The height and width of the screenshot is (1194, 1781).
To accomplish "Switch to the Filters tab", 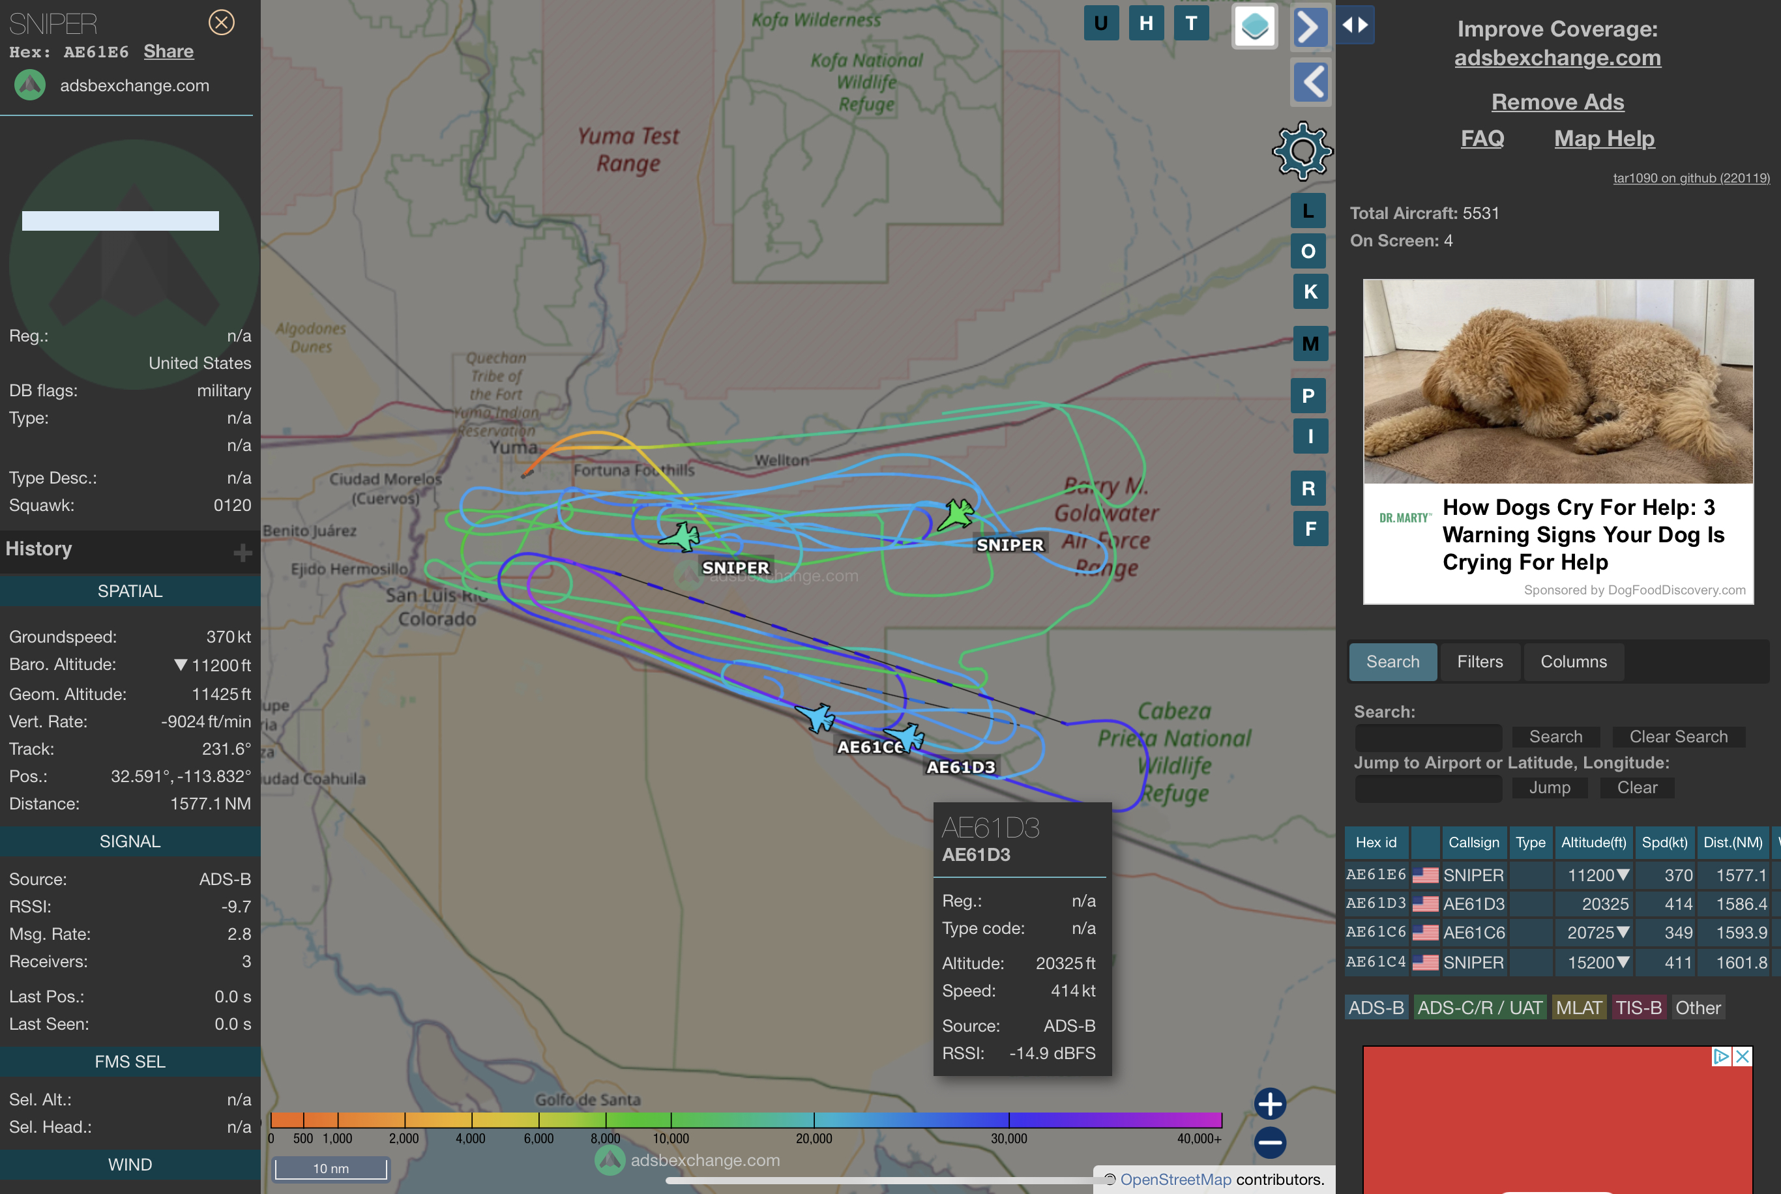I will (1479, 662).
